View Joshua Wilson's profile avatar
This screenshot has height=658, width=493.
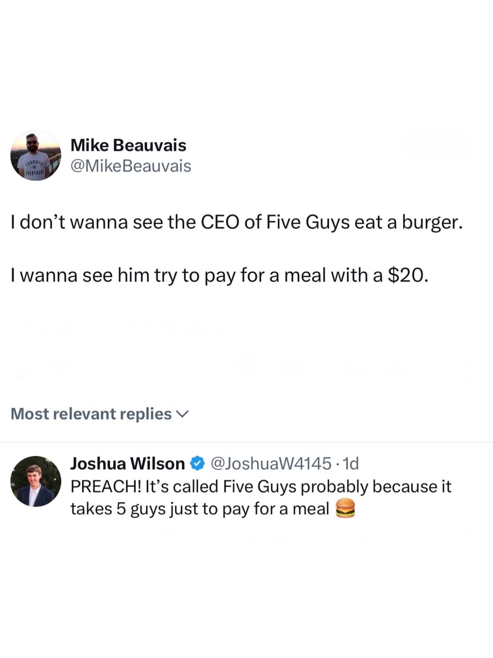tap(36, 481)
